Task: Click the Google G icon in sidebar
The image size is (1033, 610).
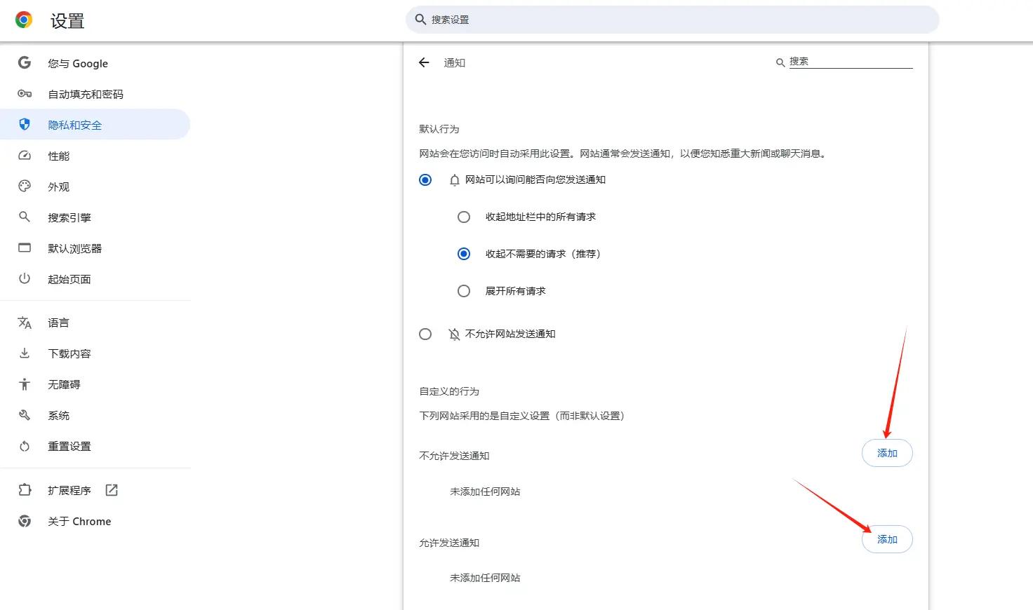Action: coord(25,63)
